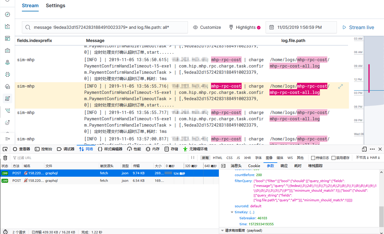Open APM icon in Kibana sidebar

(7, 110)
